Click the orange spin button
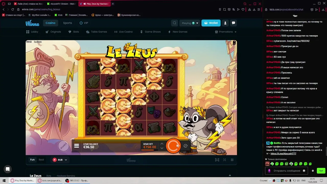327x184 pixels. pyautogui.click(x=173, y=146)
